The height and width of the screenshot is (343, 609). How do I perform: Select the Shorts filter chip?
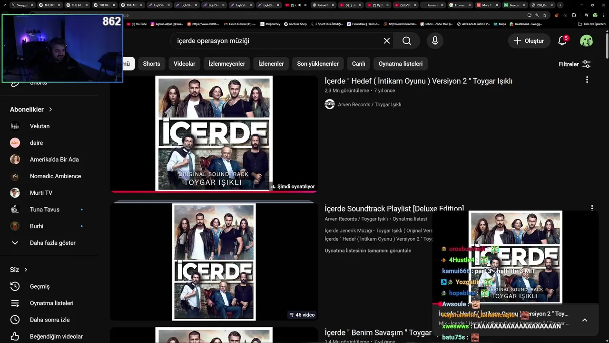point(152,64)
